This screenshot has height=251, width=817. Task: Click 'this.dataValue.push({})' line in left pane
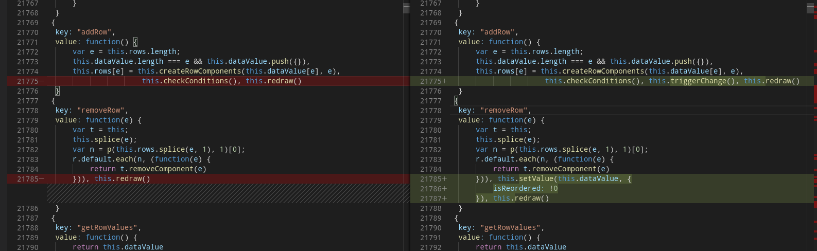(191, 61)
